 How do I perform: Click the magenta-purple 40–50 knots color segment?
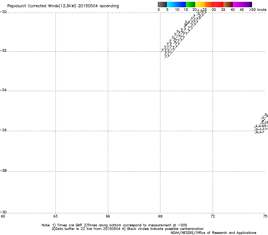click(242, 4)
